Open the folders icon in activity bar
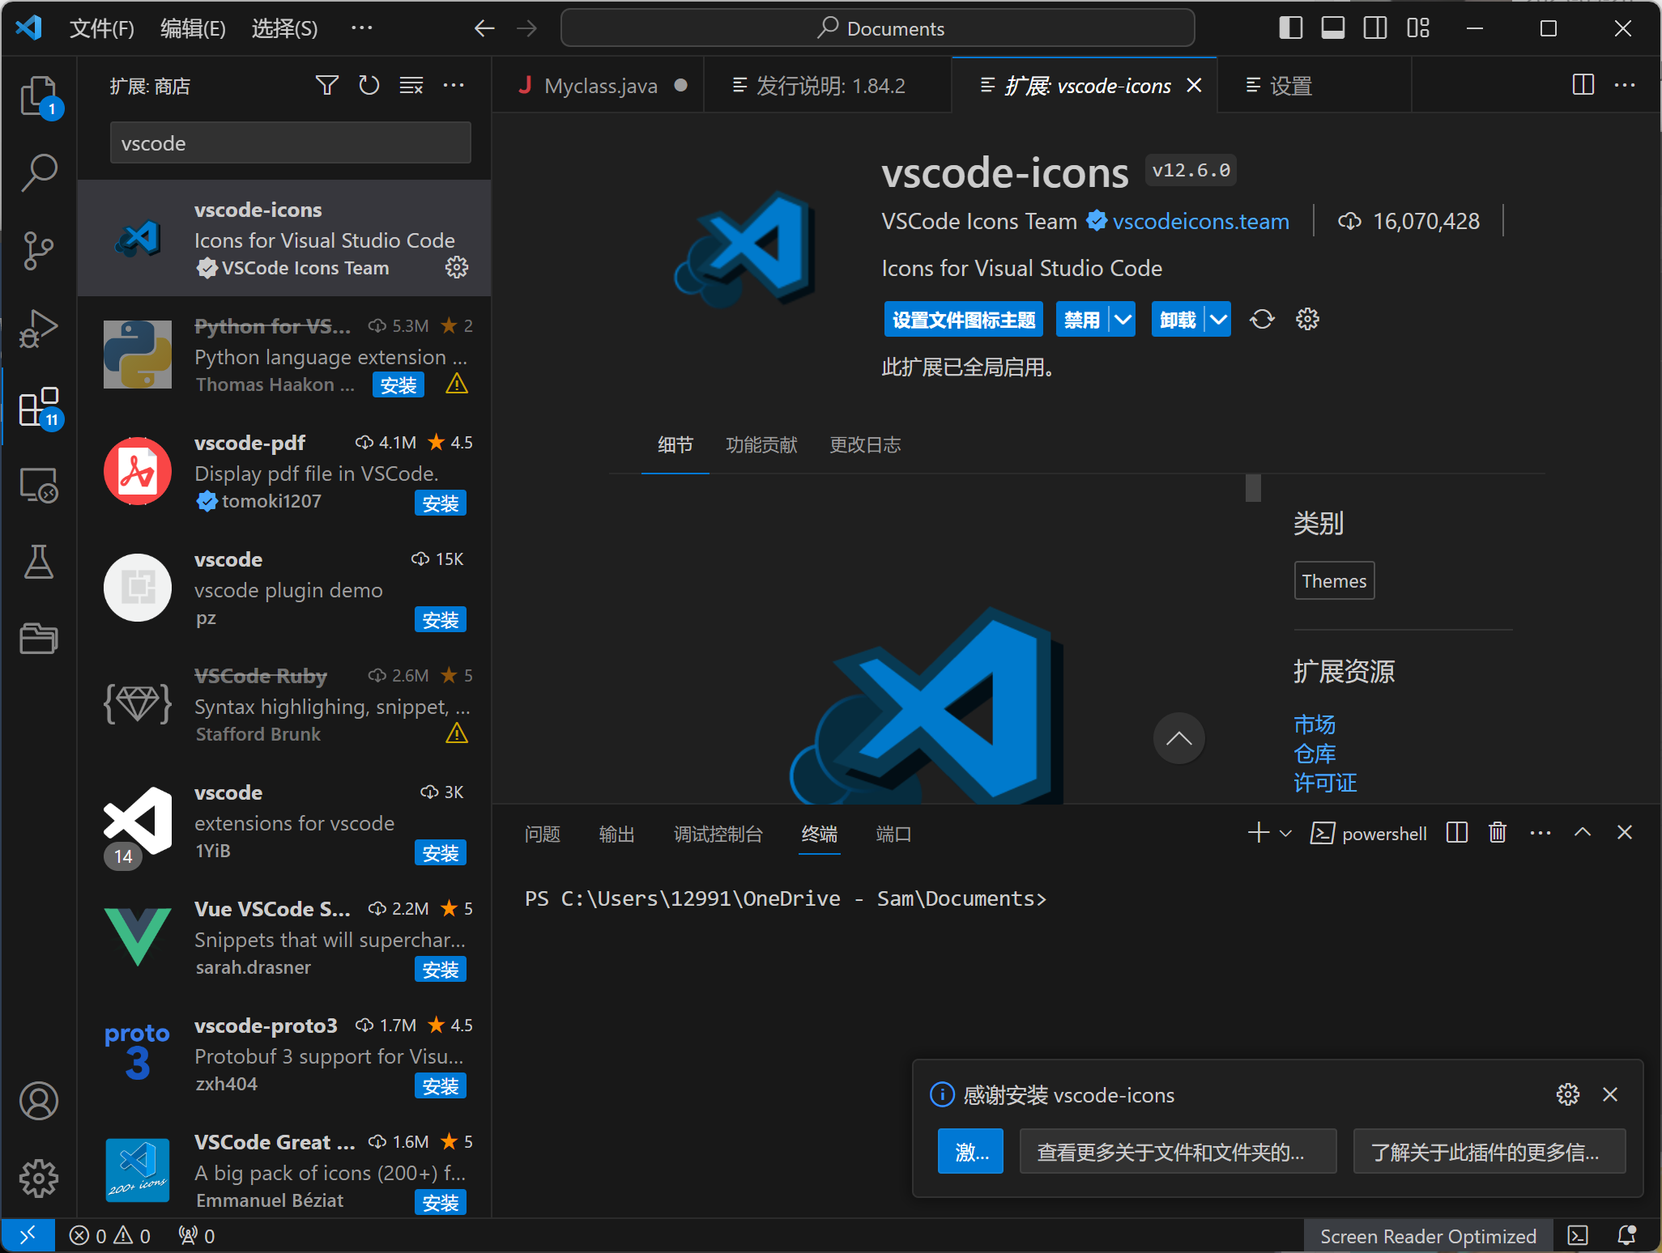This screenshot has width=1662, height=1253. coord(39,639)
